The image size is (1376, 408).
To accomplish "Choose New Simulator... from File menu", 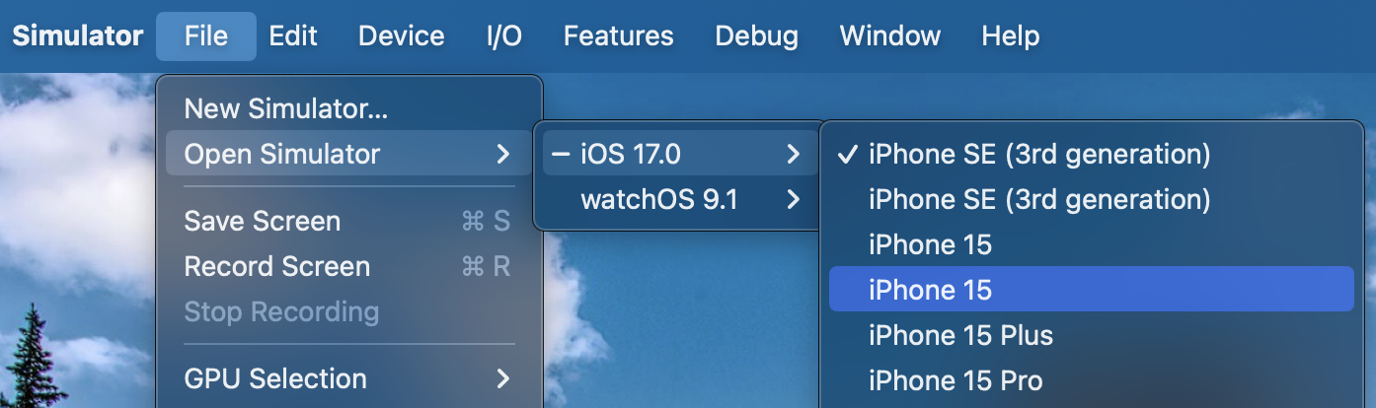I will [285, 108].
